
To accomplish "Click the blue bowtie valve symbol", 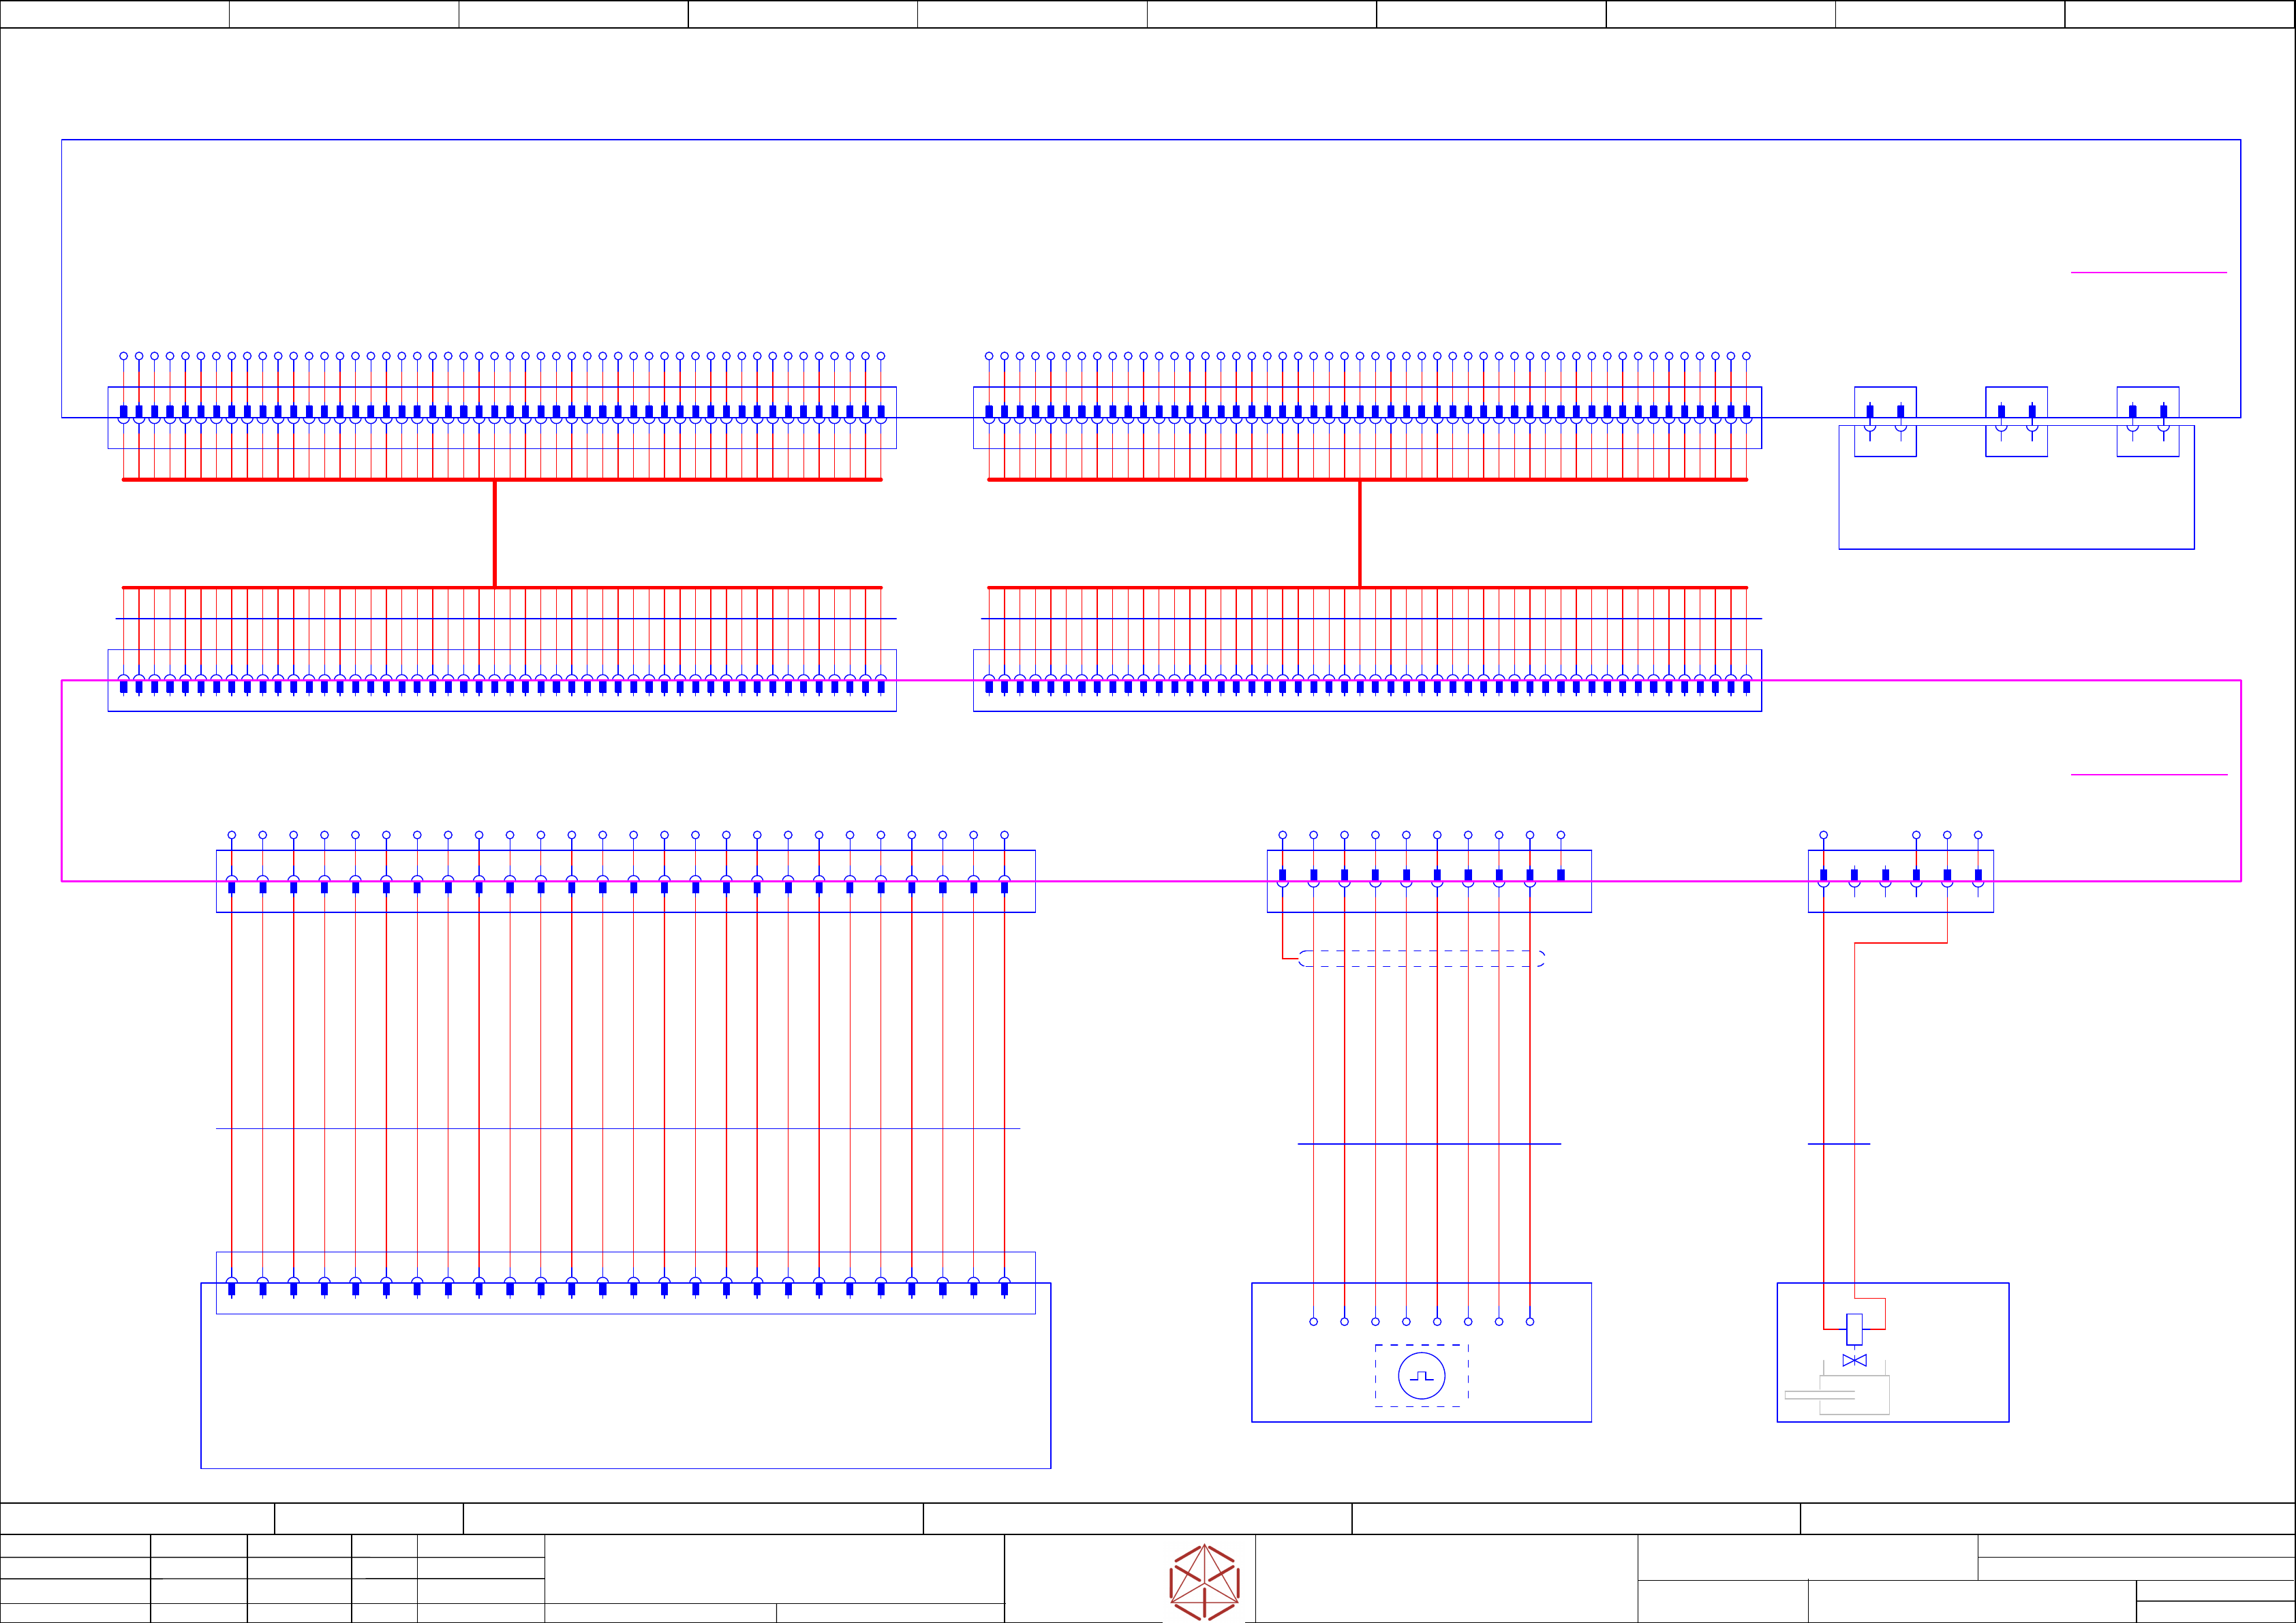I will pos(1854,1361).
